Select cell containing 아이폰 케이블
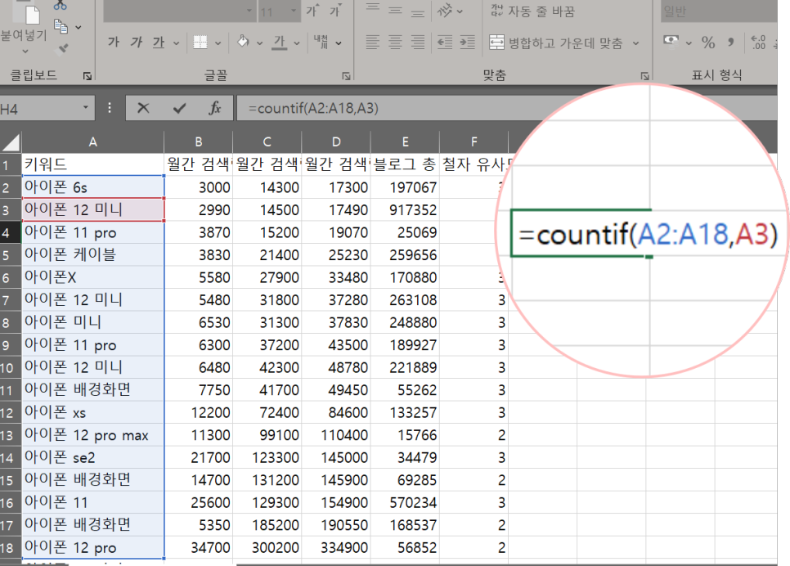 pos(92,254)
